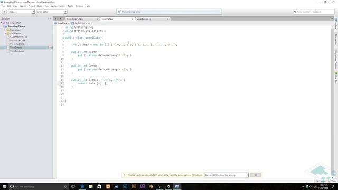Open the Windows Start menu
The width and height of the screenshot is (338, 190).
pos(4,186)
